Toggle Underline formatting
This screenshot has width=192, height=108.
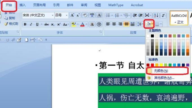pos(37,24)
